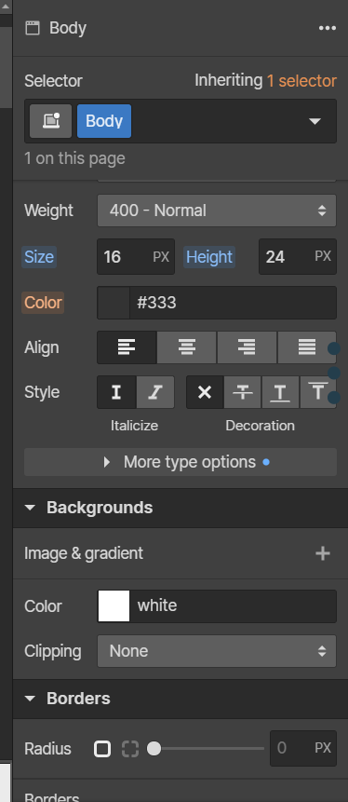348x802 pixels.
Task: Click the Radius slider handle
Action: [x=154, y=749]
